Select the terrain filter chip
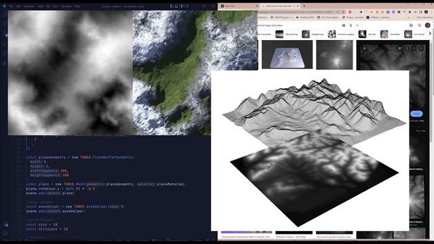 point(368,34)
